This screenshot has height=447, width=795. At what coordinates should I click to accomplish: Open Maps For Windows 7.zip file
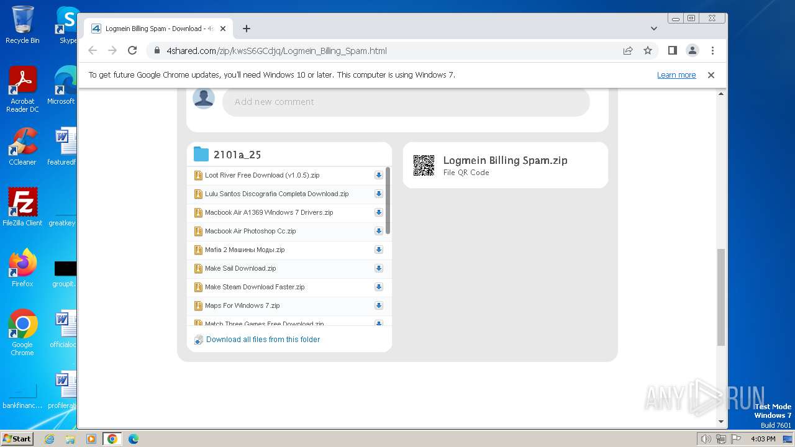(x=242, y=305)
